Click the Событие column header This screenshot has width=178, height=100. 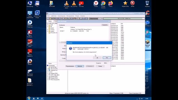pos(73,27)
